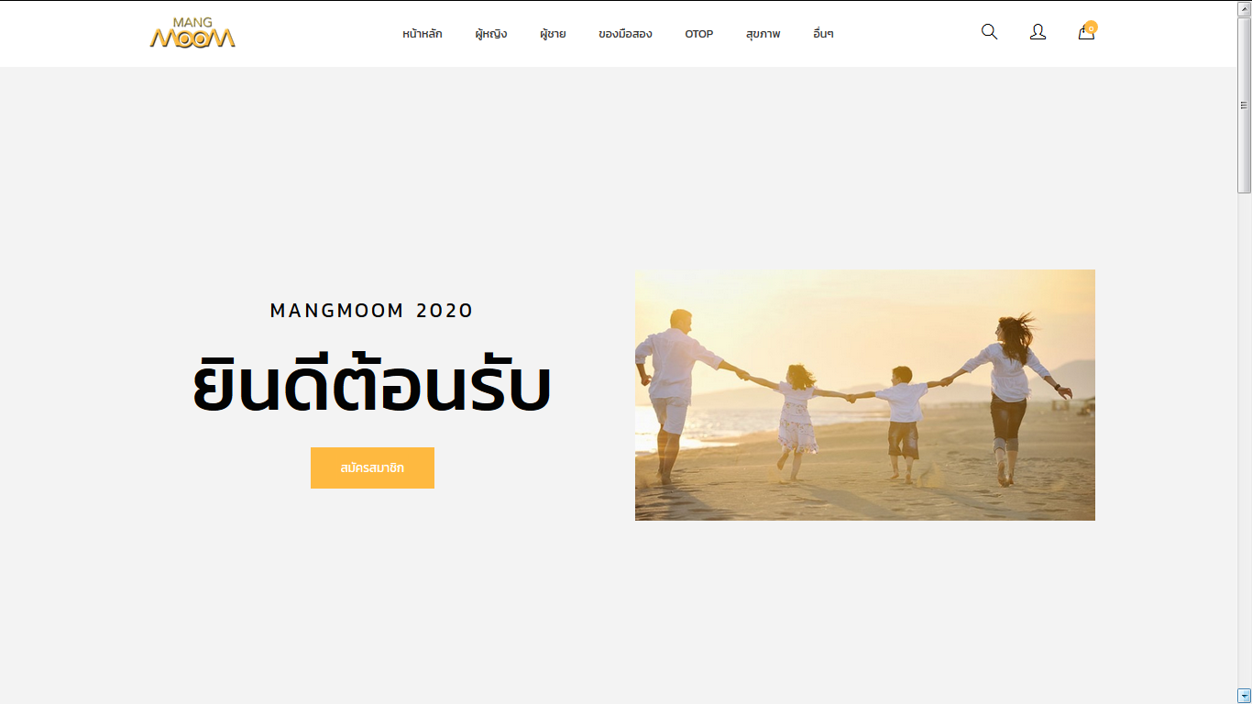Select ของมือสอง in navigation
This screenshot has height=704, width=1252.
(625, 34)
